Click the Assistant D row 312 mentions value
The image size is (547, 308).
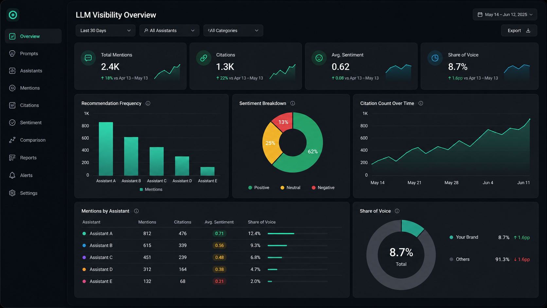tap(147, 269)
